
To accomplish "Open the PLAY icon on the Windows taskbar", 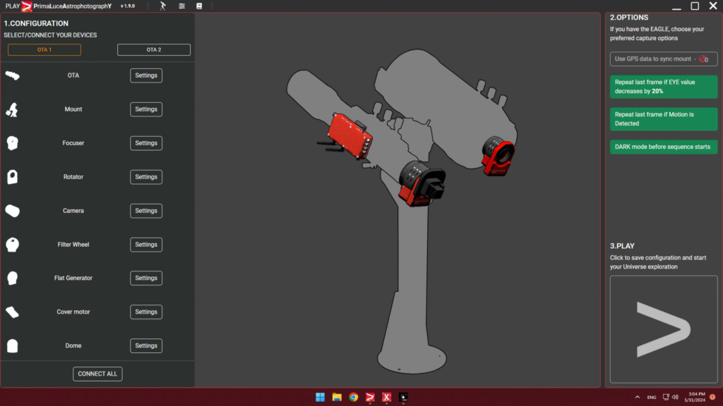I will pyautogui.click(x=370, y=398).
